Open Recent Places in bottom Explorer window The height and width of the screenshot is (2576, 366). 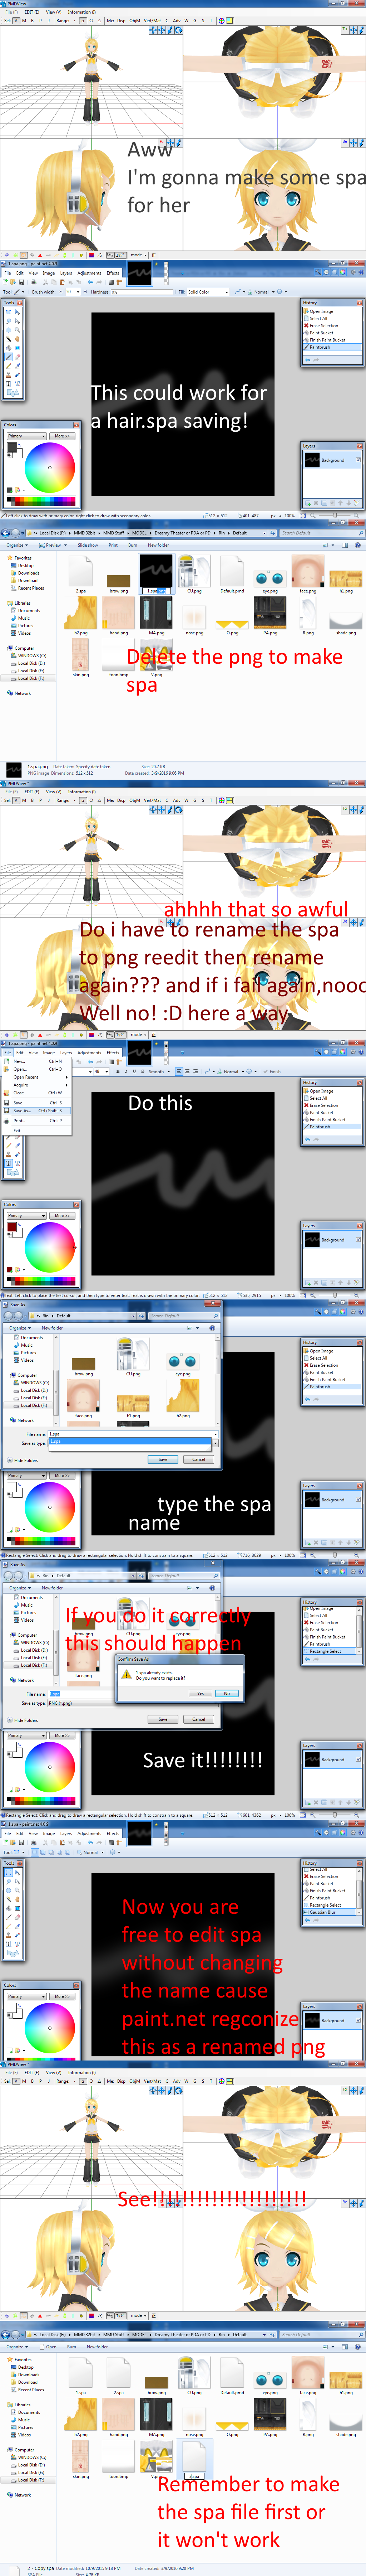pos(31,2389)
